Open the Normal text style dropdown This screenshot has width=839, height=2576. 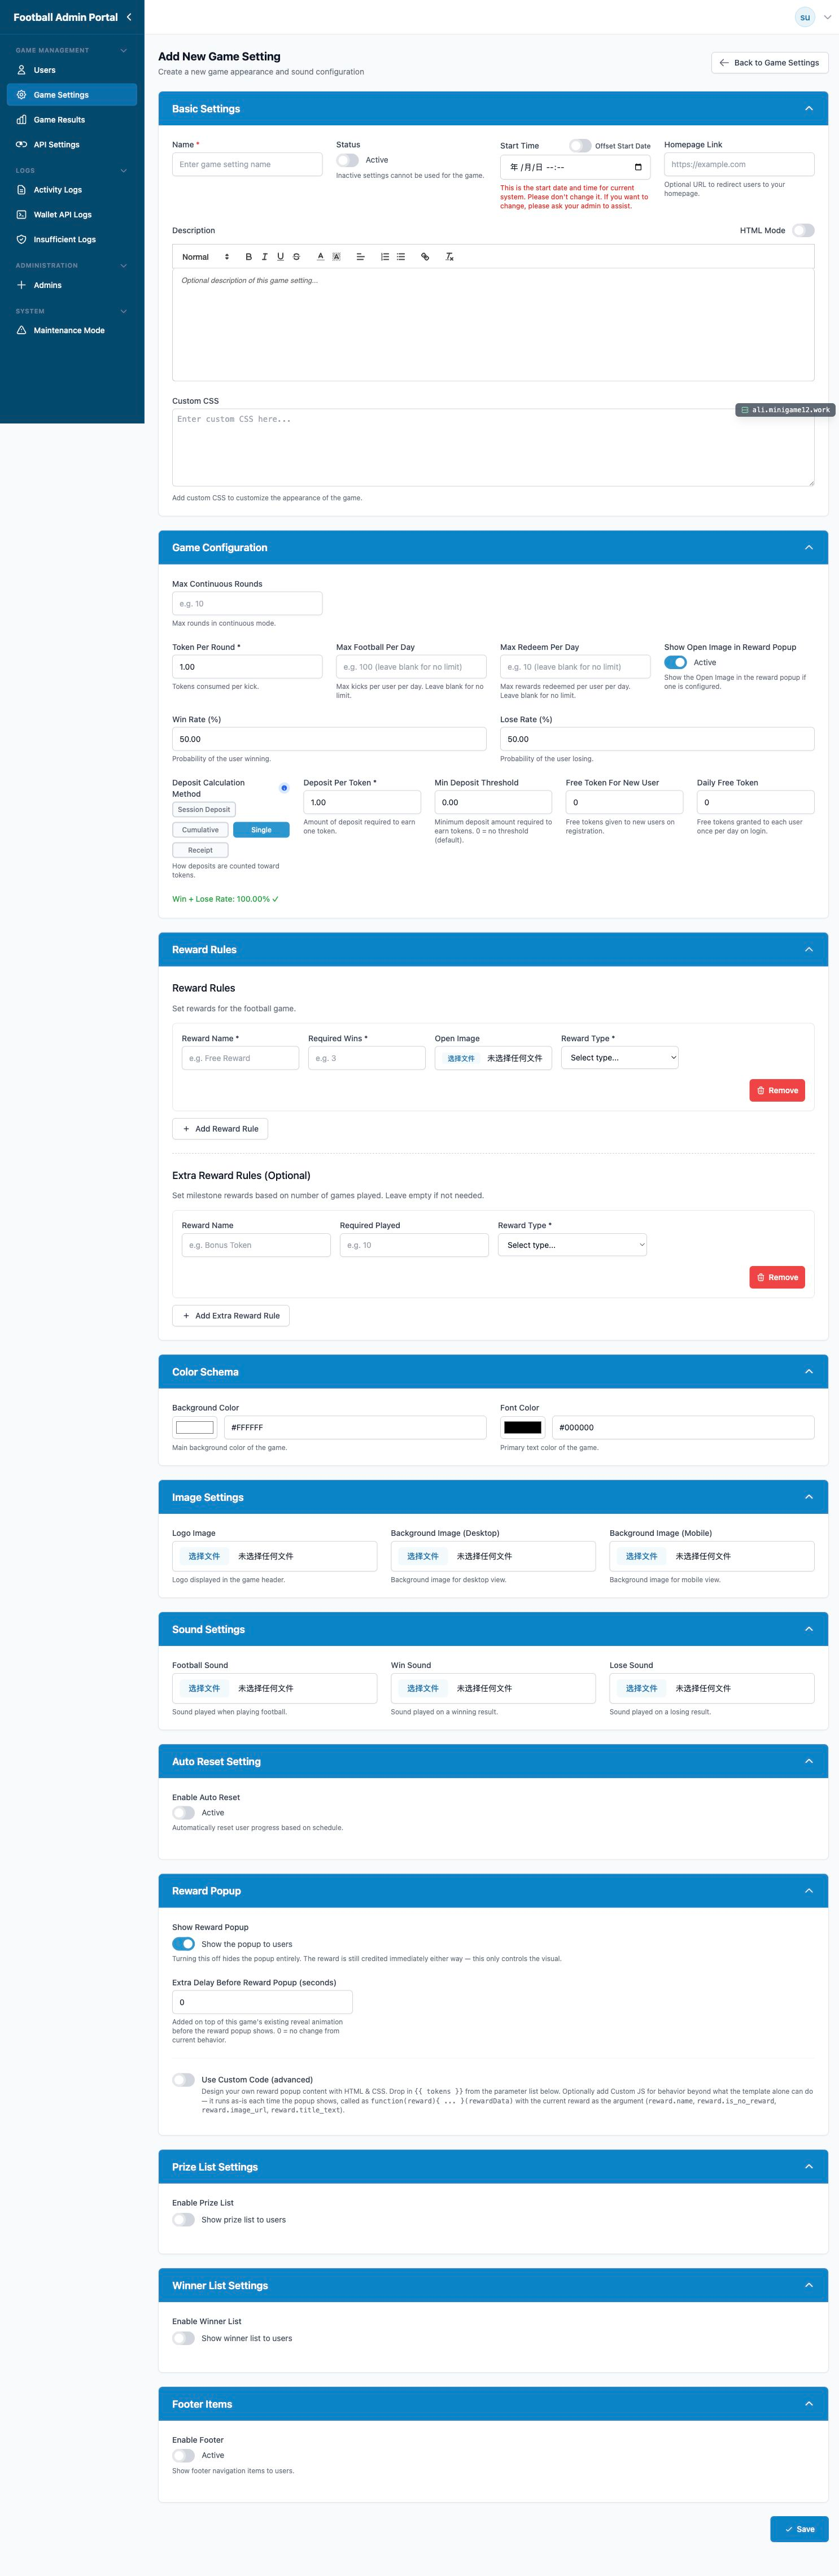click(205, 257)
